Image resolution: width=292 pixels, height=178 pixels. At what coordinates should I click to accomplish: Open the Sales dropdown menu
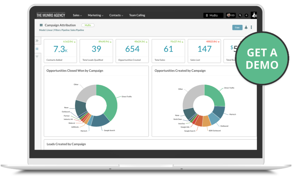(77, 15)
